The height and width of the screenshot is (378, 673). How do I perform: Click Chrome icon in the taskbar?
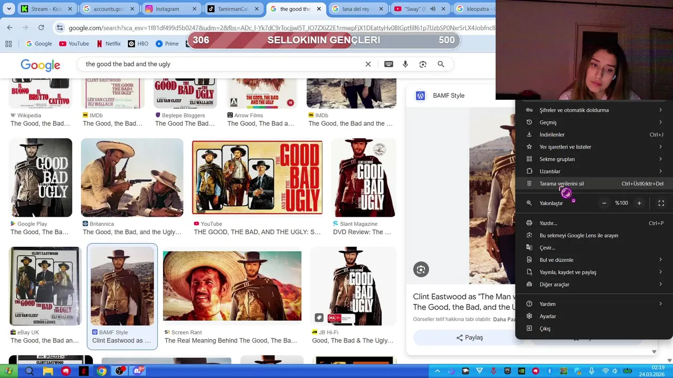tap(101, 371)
